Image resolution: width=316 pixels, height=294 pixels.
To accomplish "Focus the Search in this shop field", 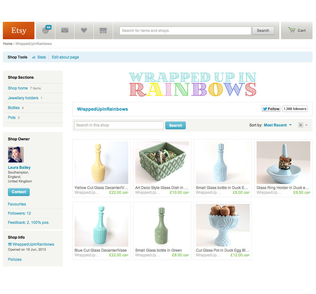I will click(119, 125).
